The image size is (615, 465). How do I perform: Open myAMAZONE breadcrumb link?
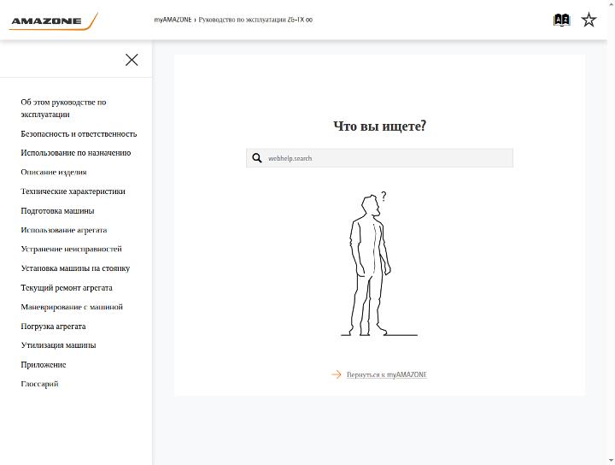[x=173, y=20]
